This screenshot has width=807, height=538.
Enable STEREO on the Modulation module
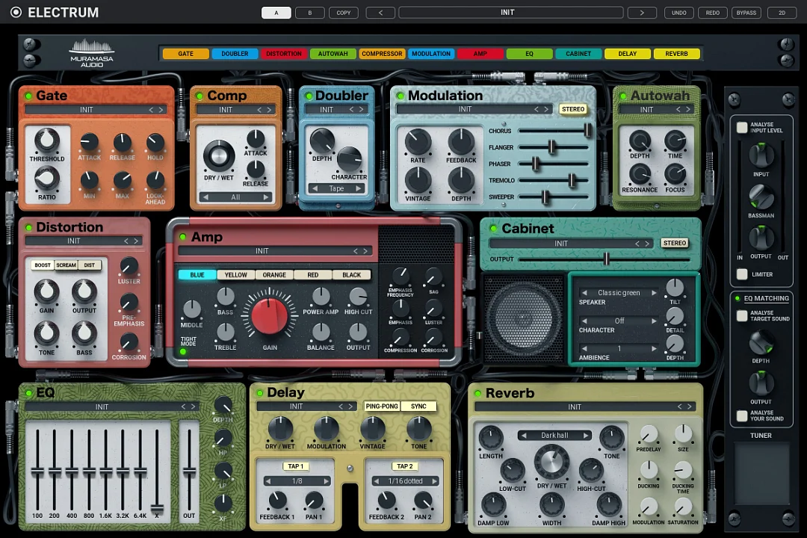[x=572, y=109]
